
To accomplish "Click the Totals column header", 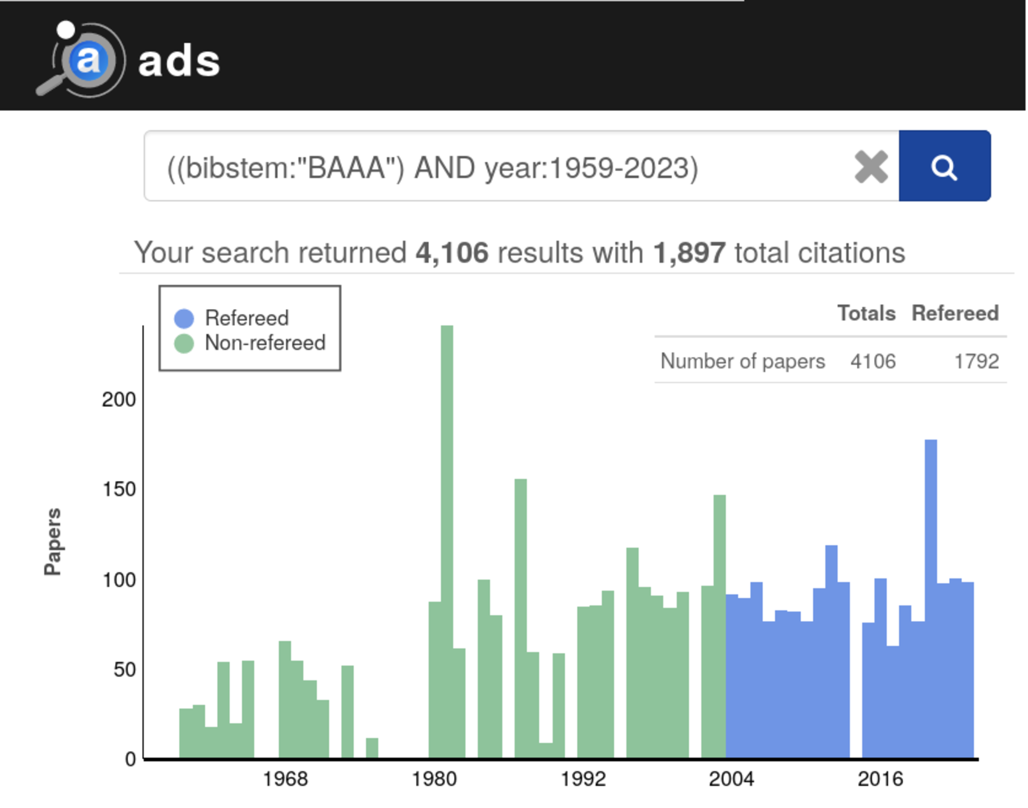I will tap(867, 313).
